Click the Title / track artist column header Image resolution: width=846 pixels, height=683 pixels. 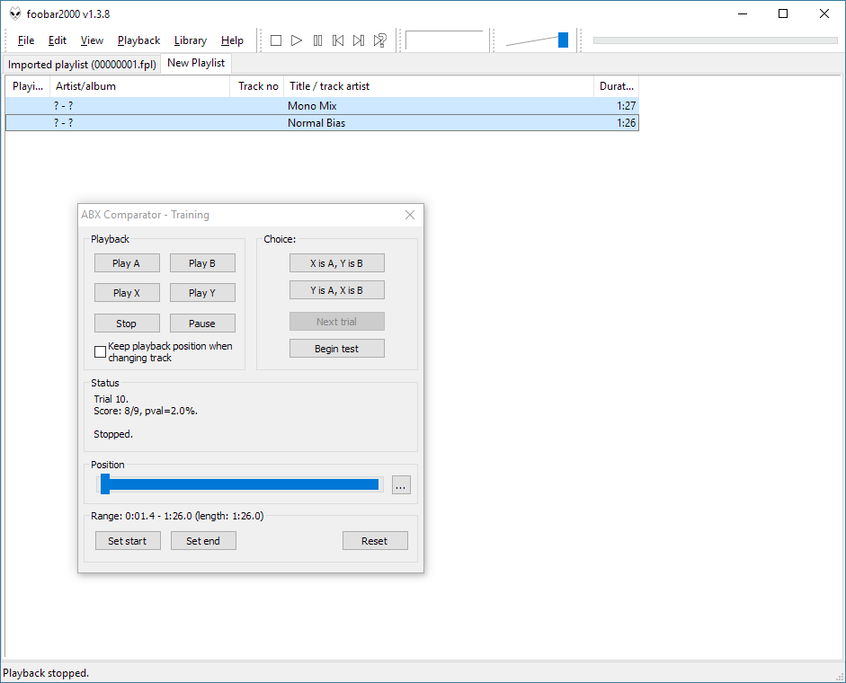(439, 86)
